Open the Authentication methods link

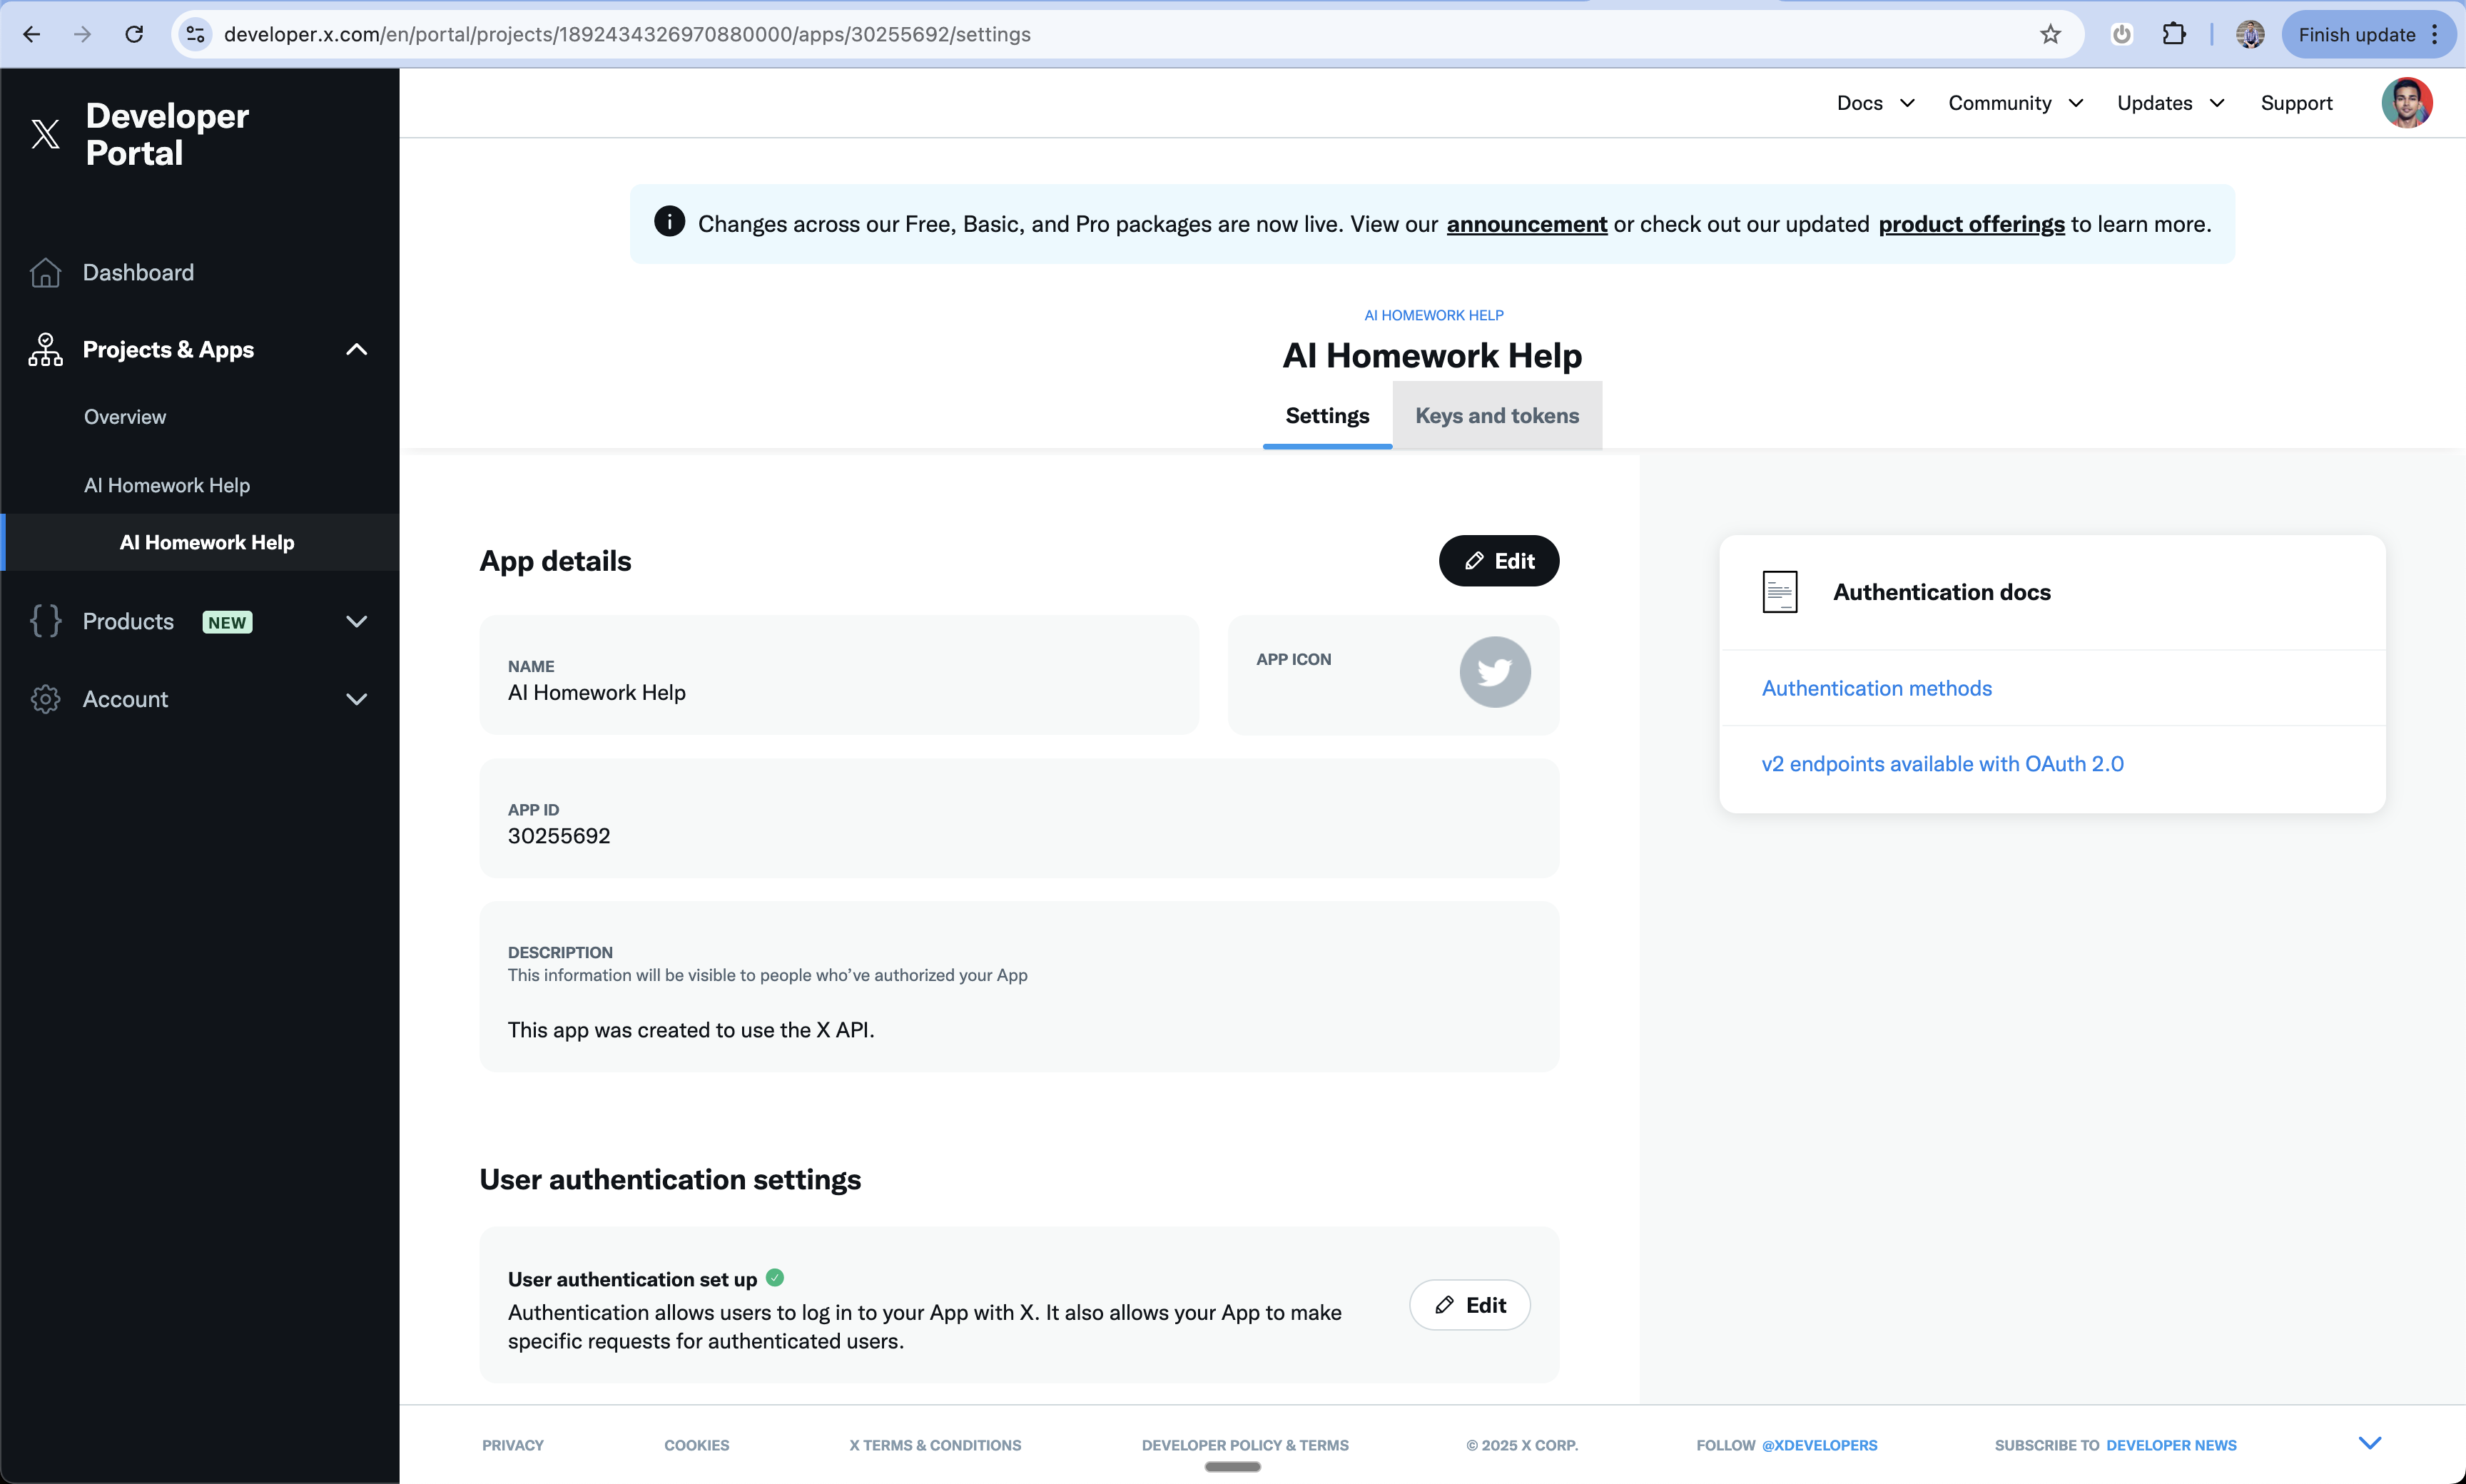pos(1876,688)
